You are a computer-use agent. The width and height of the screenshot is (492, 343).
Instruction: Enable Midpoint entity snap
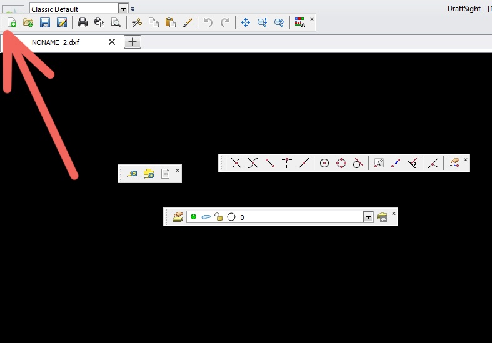tap(303, 163)
